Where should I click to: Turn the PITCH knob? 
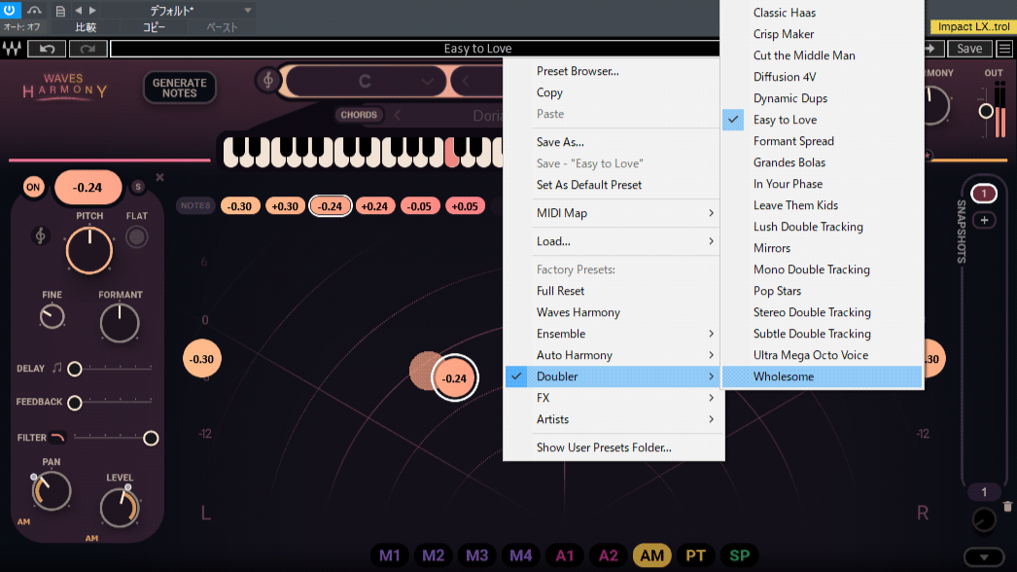coord(89,250)
